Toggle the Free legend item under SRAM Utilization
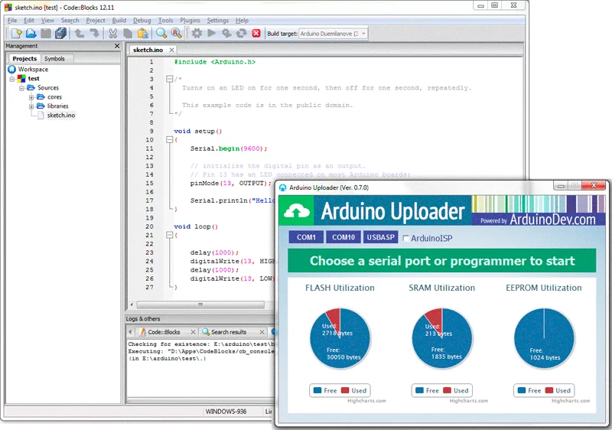 tap(427, 390)
